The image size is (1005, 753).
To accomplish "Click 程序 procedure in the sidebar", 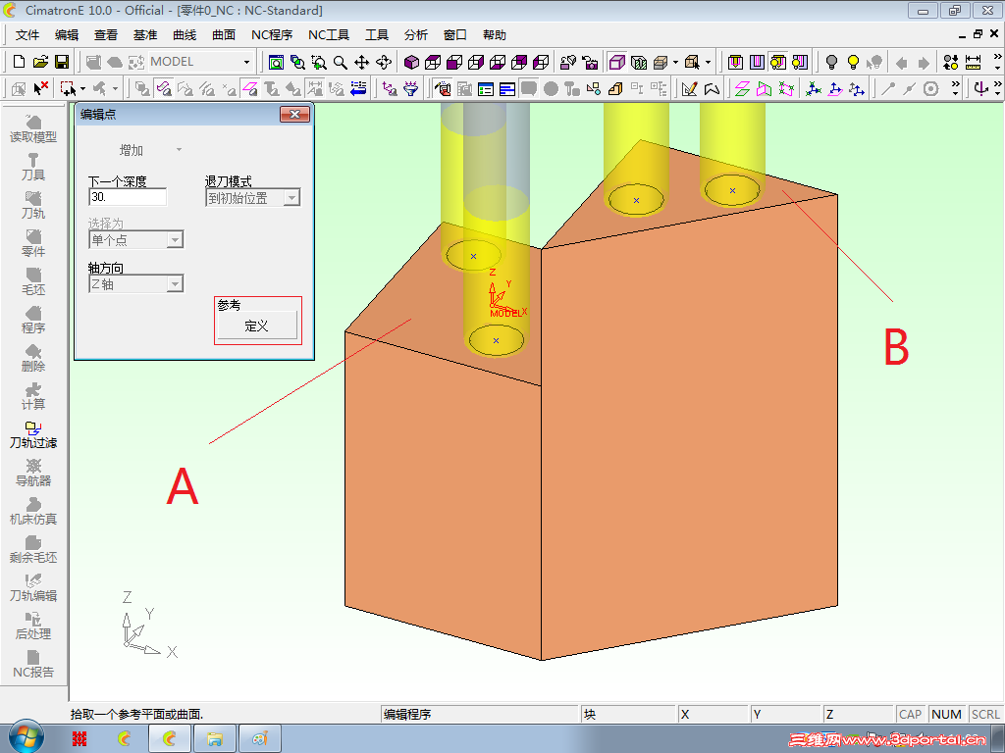I will (x=33, y=321).
